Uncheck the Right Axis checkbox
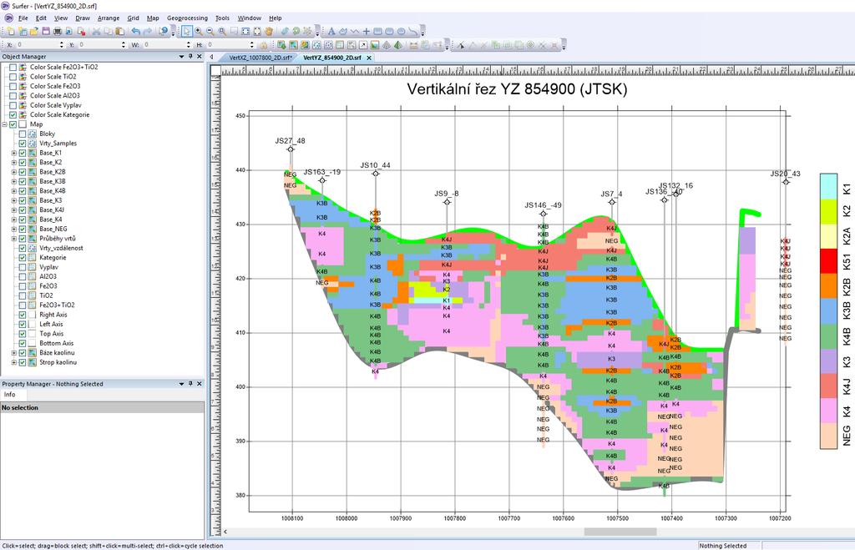The height and width of the screenshot is (550, 855). [x=23, y=315]
